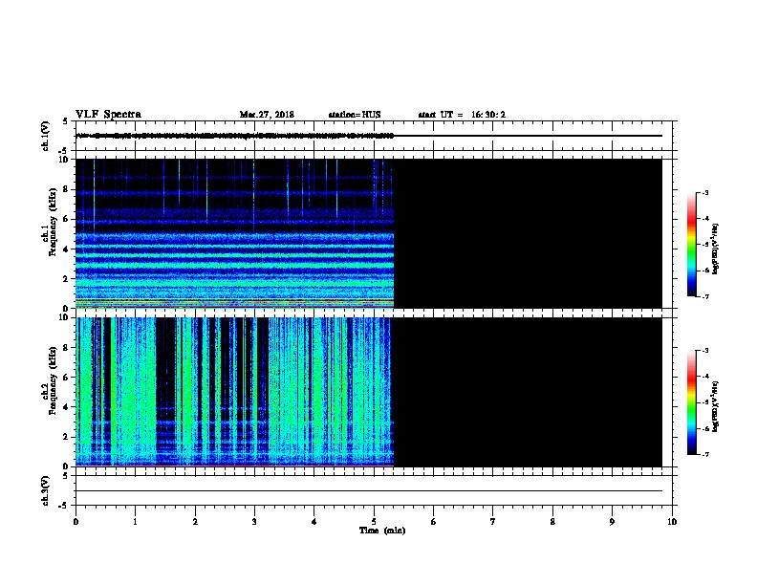Click the time axis tick label "9"
This screenshot has width=757, height=585.
click(x=612, y=522)
